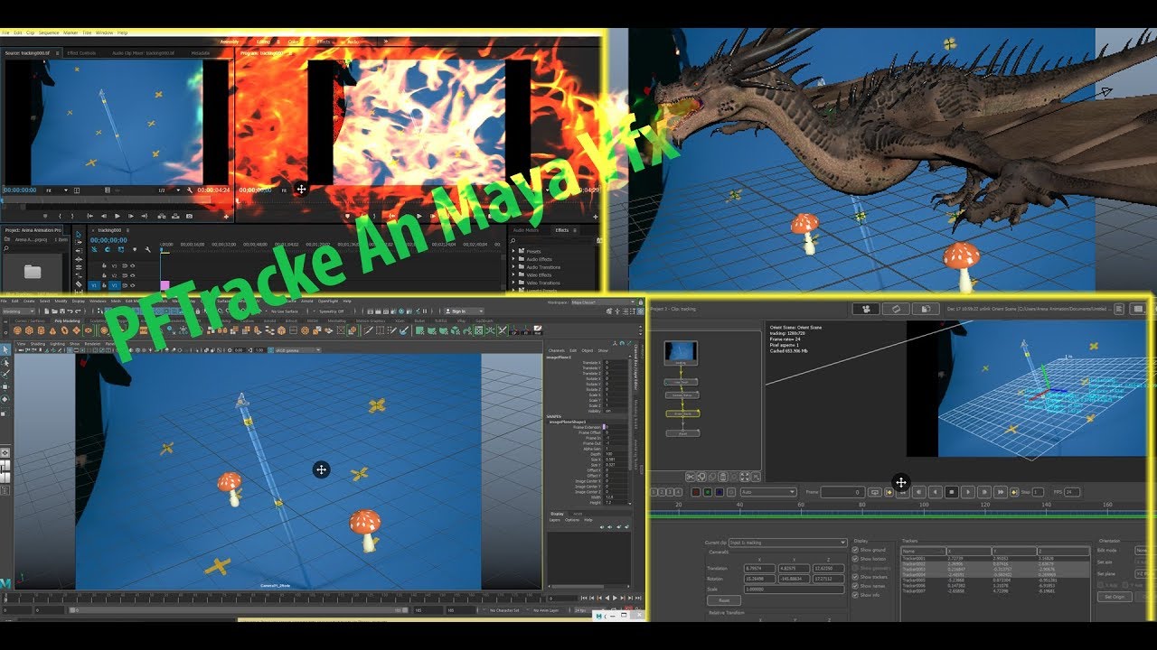Click the Reset button in PFTrack camera panel
1157x650 pixels.
(724, 599)
